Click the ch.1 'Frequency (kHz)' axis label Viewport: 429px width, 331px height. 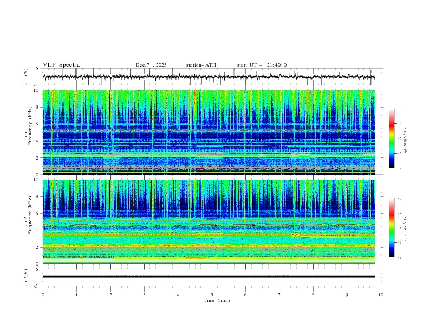[x=30, y=126]
